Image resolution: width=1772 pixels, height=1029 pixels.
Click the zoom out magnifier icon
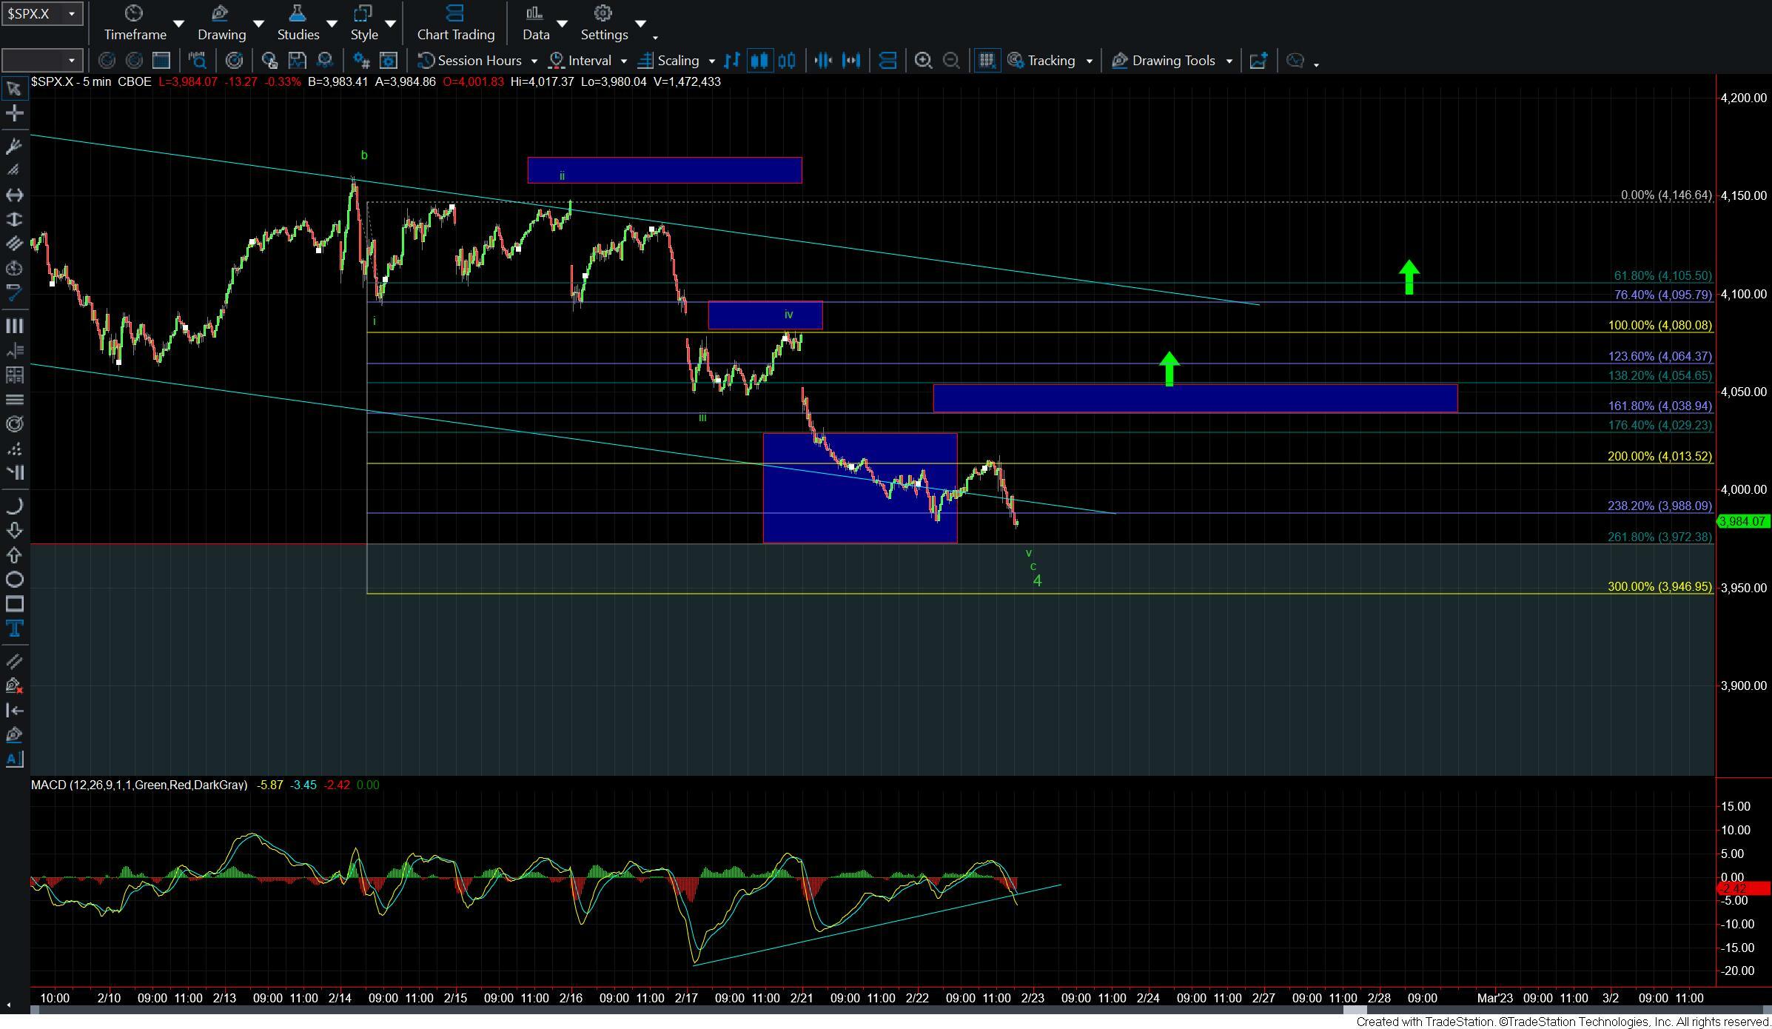coord(952,61)
